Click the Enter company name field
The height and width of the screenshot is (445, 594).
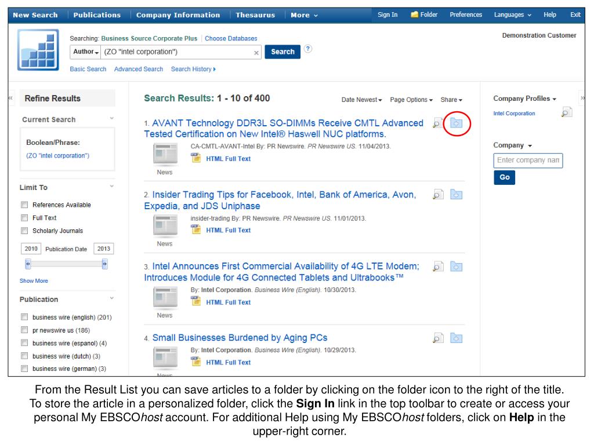pos(528,161)
